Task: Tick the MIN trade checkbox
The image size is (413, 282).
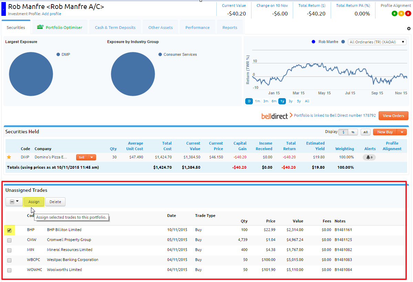Action: point(10,250)
